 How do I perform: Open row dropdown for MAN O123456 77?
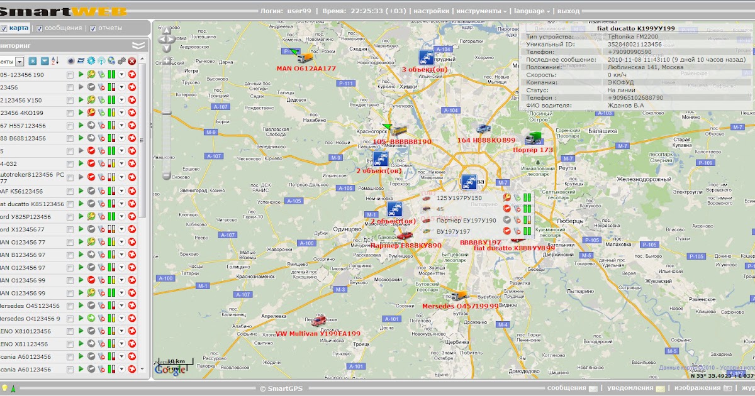coord(121,243)
